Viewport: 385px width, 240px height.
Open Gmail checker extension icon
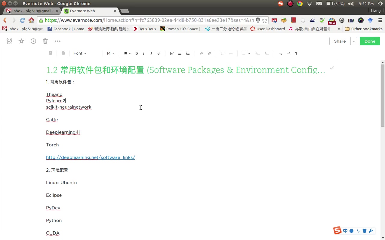click(x=274, y=20)
